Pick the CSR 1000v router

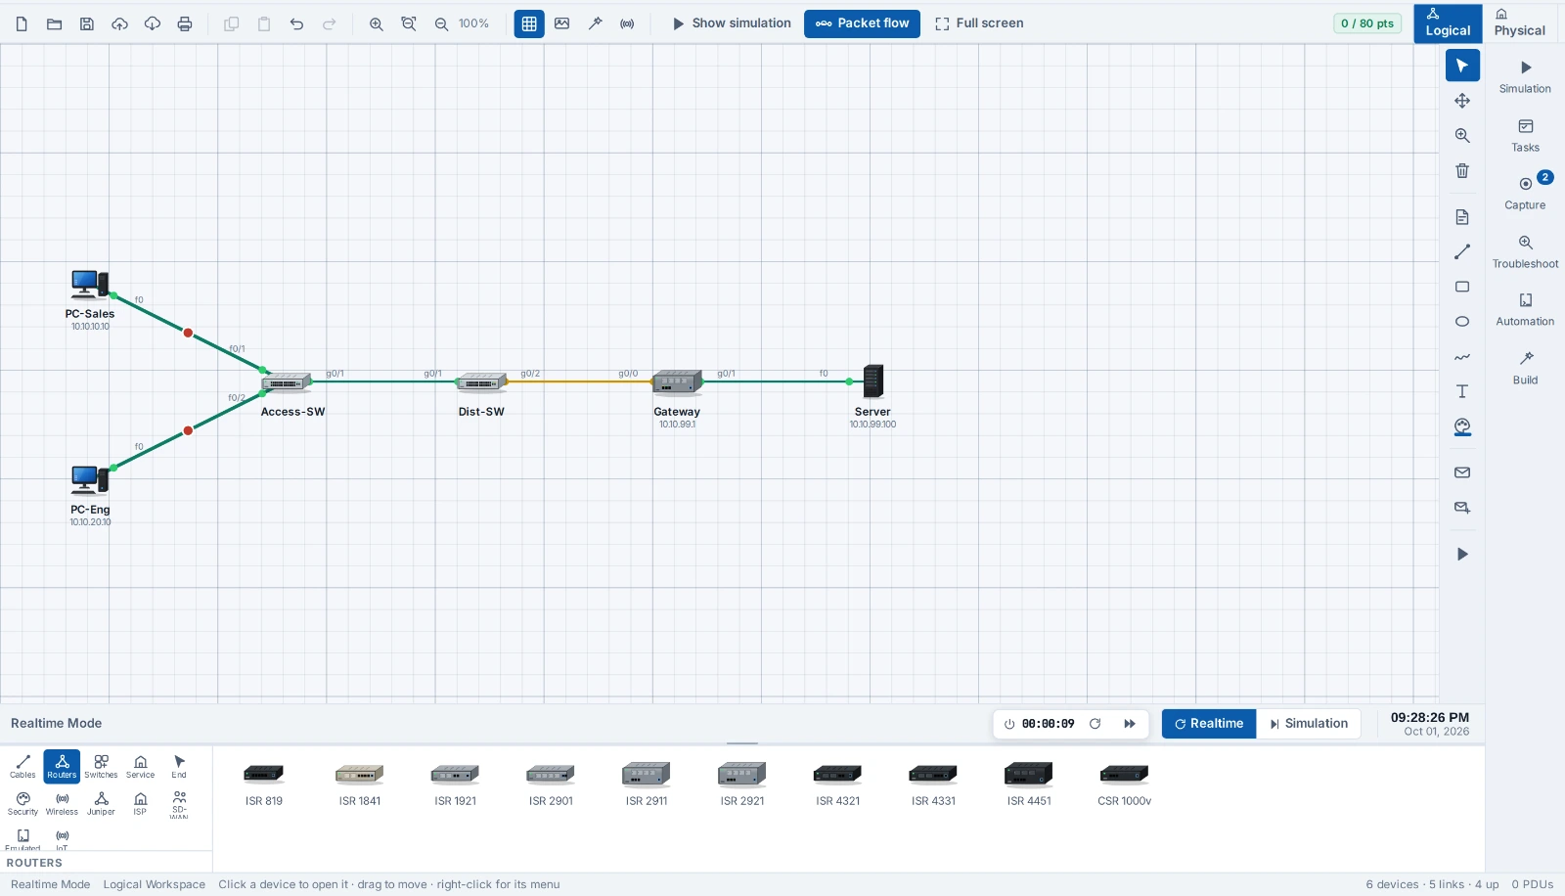(1124, 784)
